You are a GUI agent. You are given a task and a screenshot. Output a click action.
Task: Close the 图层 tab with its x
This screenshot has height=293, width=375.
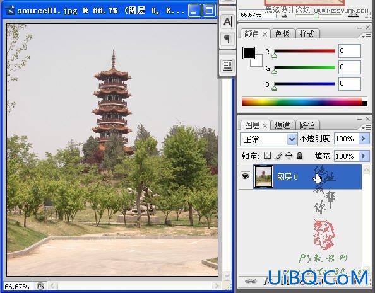click(x=265, y=125)
